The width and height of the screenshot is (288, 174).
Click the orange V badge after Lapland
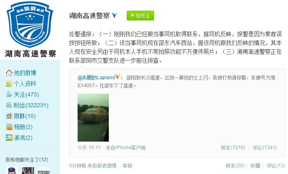(x=118, y=77)
